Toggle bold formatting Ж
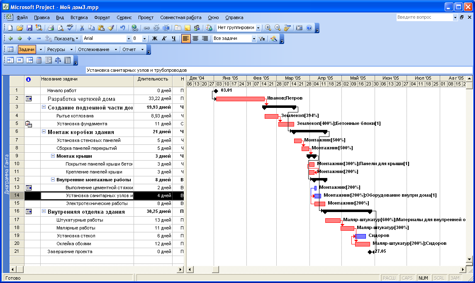475x283 pixels. pos(154,39)
